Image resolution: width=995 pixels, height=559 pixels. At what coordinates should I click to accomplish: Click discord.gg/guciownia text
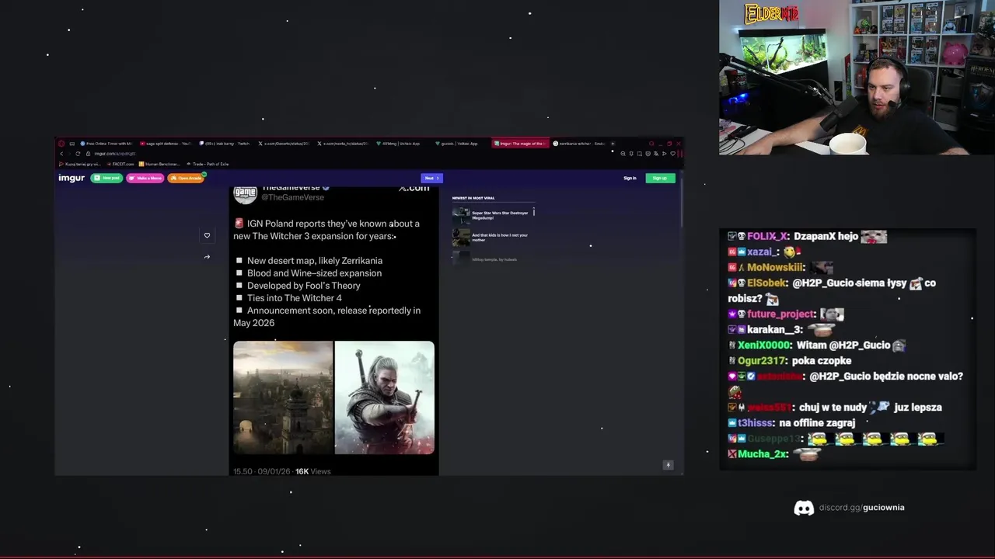pos(861,508)
